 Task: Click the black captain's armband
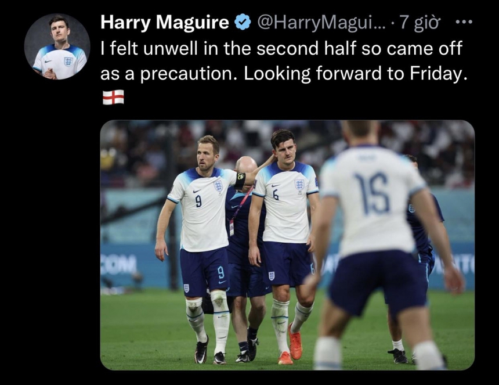tap(240, 180)
